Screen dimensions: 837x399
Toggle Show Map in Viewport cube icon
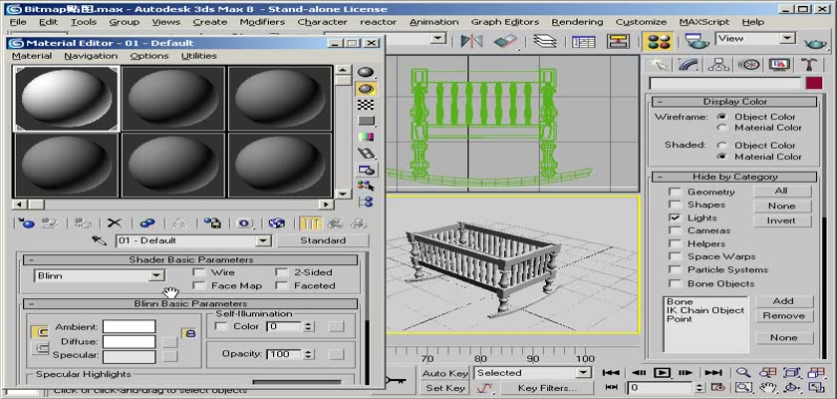277,222
